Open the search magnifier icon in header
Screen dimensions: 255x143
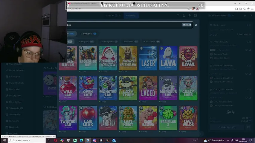pos(178,15)
